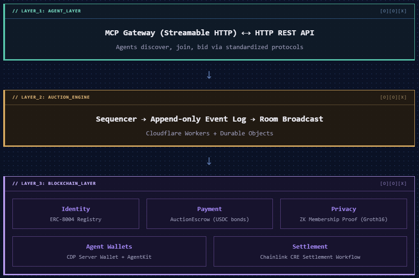Click the [X] control on LAYER_2 AUCTION_ENGINE panel
The image size is (419, 278).
pyautogui.click(x=402, y=97)
